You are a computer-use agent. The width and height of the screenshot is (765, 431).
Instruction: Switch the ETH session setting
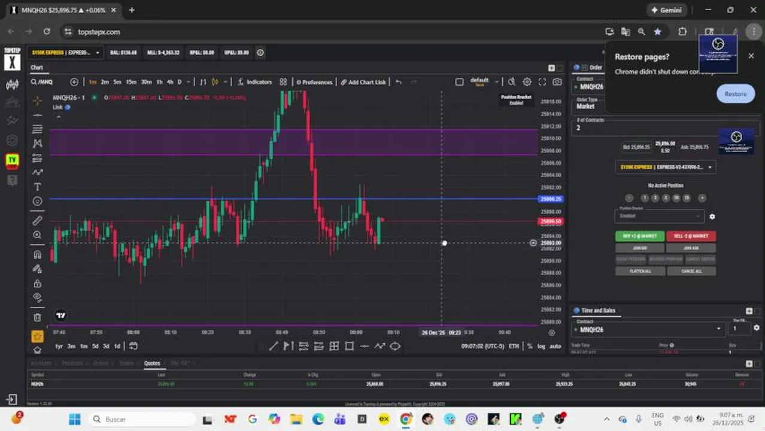point(514,346)
